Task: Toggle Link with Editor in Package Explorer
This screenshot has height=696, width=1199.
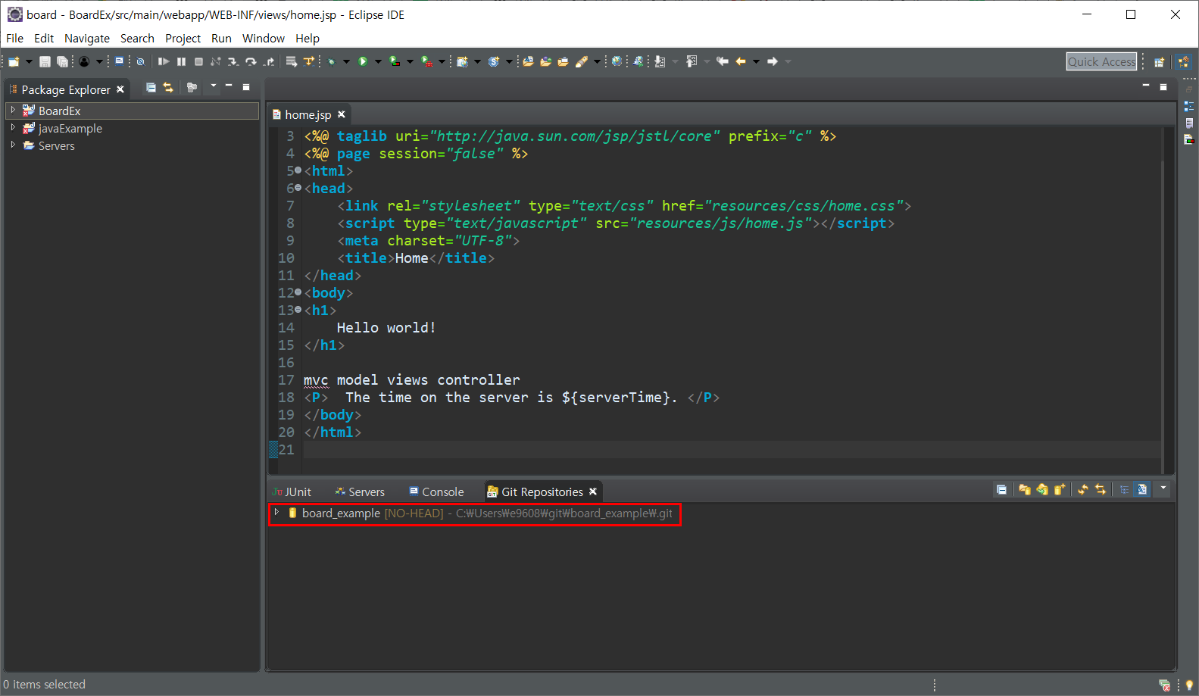Action: pos(168,88)
